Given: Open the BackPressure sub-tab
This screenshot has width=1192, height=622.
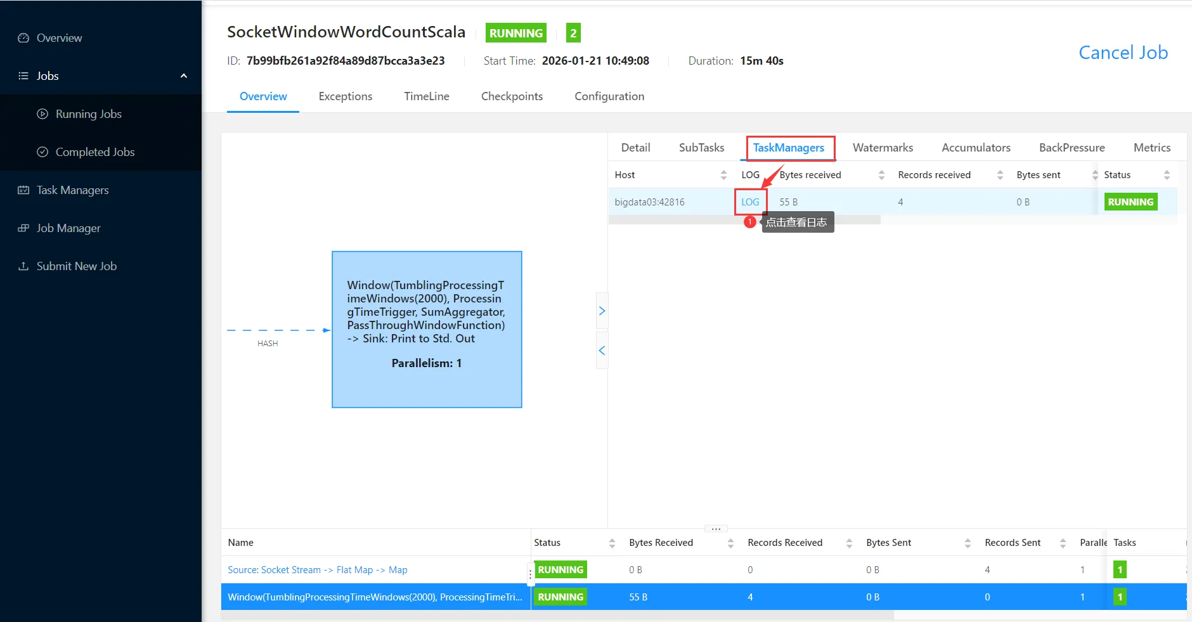Looking at the screenshot, I should tap(1072, 148).
